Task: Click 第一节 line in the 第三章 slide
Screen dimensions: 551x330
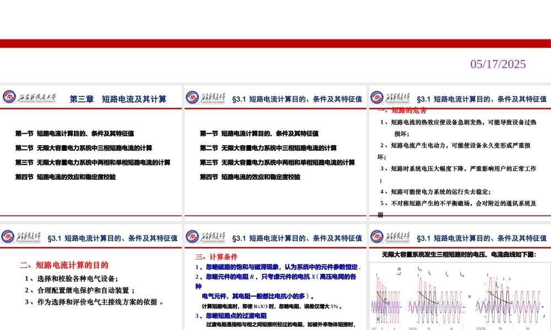Action: point(74,134)
